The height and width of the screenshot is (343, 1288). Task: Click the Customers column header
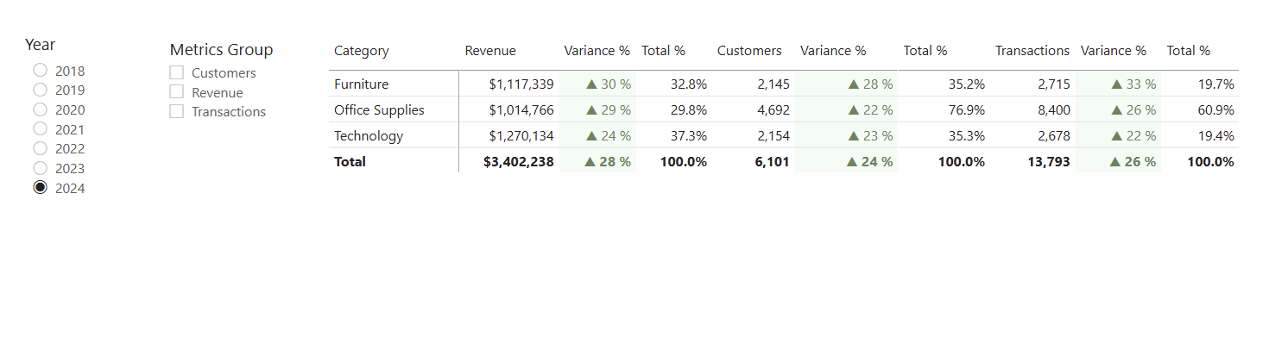[x=749, y=51]
